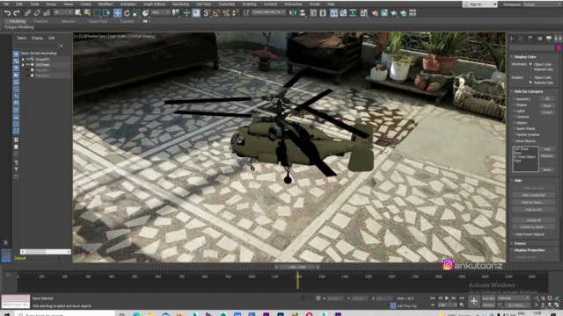Open the File menu
Image resolution: width=563 pixels, height=316 pixels.
6,4
